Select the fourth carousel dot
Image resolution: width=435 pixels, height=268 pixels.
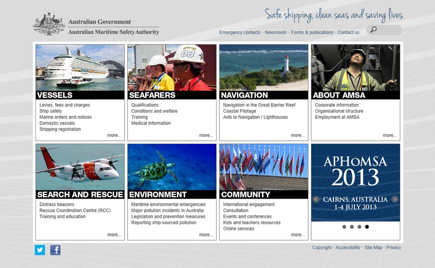[367, 227]
